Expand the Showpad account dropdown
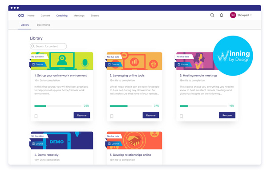 click(x=251, y=15)
